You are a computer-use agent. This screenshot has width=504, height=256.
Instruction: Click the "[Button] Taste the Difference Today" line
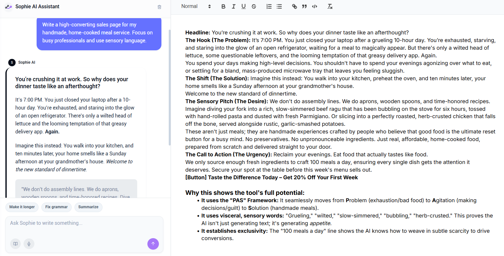pos(272,177)
